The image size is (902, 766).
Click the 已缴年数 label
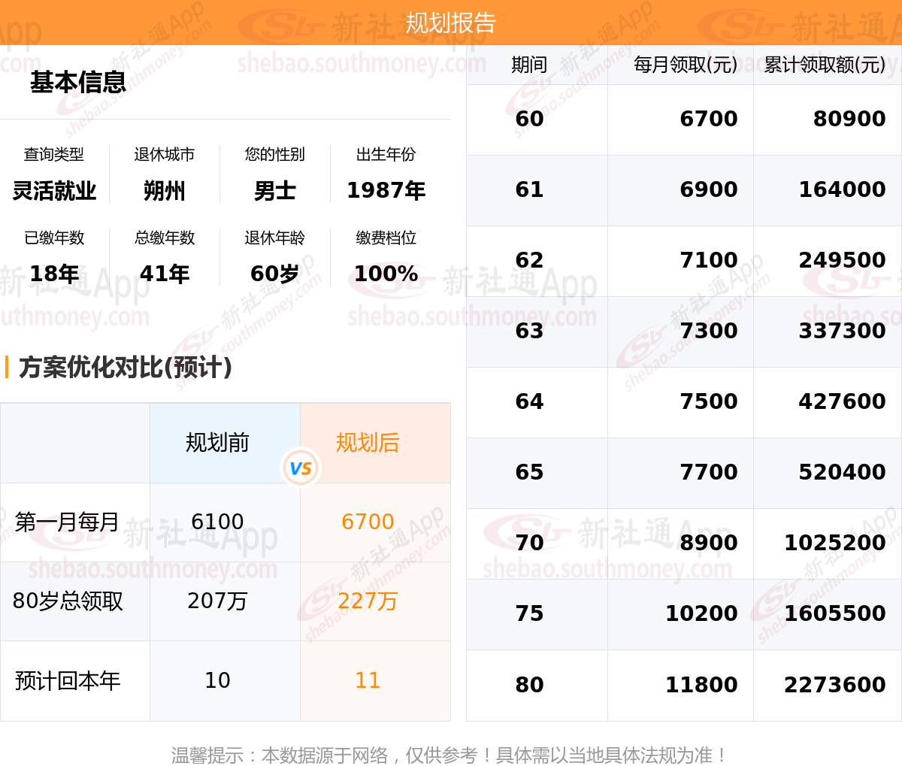54,238
